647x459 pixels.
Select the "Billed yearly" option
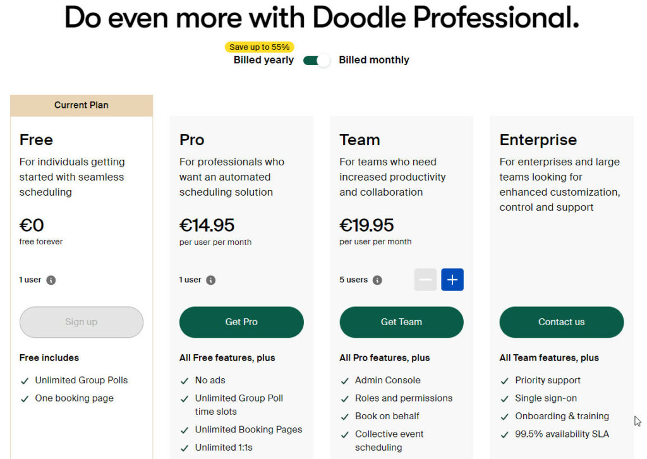(x=263, y=60)
